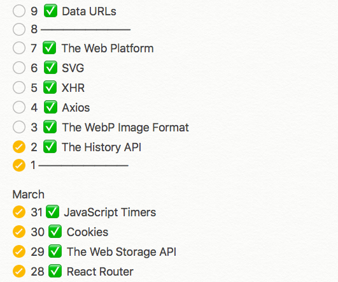This screenshot has width=338, height=282.
Task: Click green checkmark emoji before React Router
Action: click(x=55, y=271)
